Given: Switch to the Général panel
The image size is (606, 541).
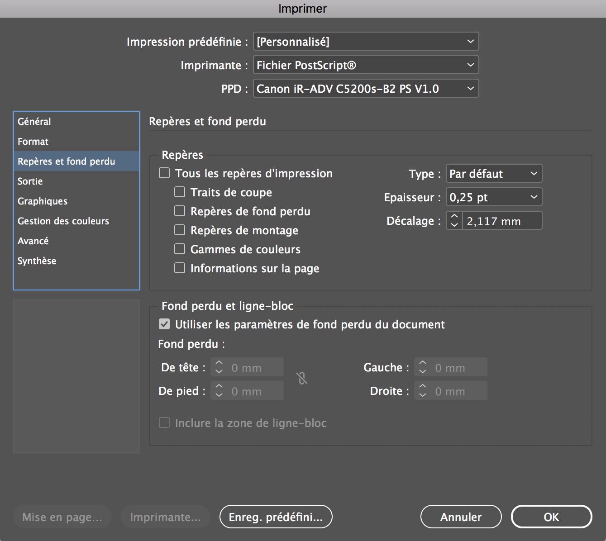Looking at the screenshot, I should coord(34,122).
